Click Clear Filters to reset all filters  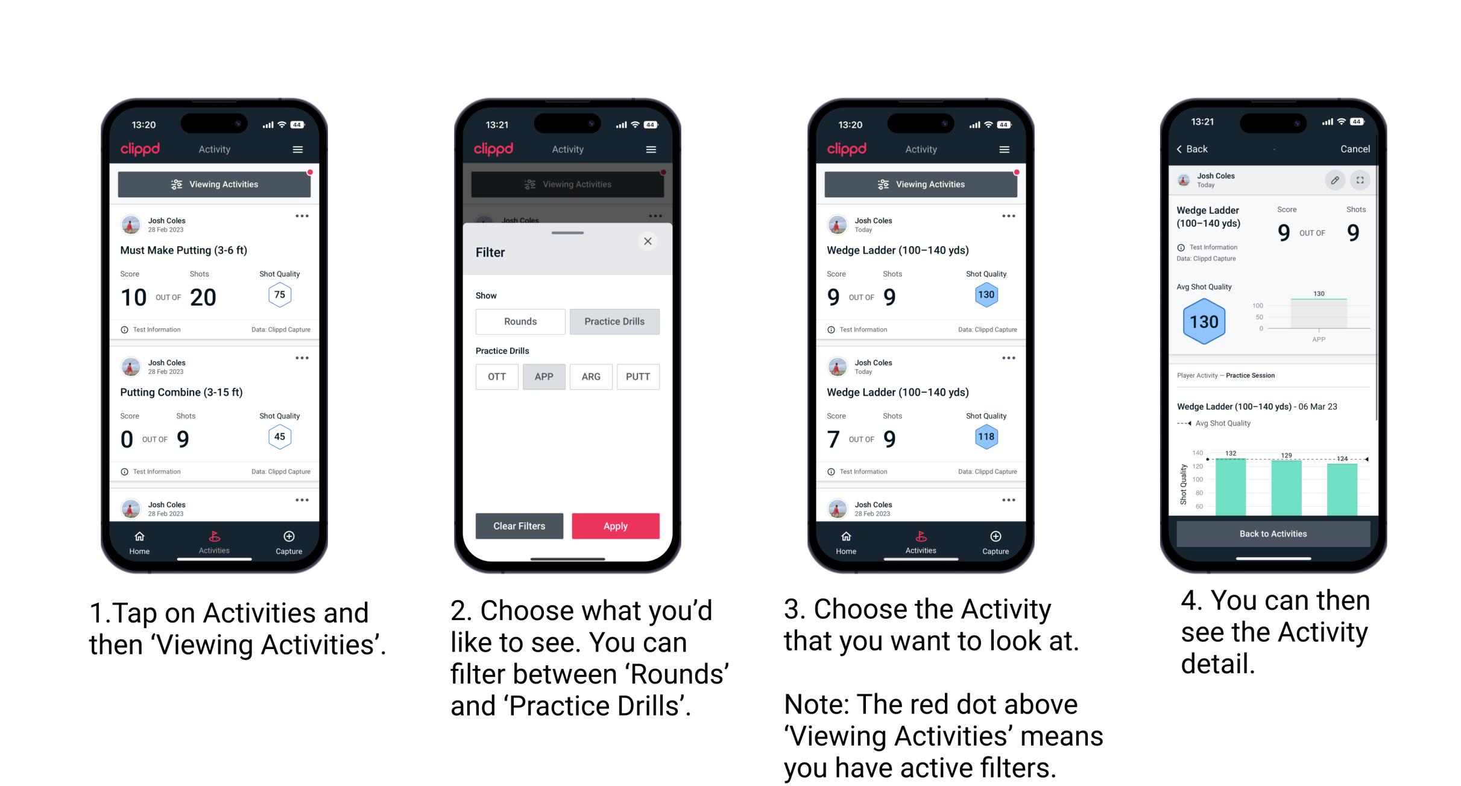(x=520, y=525)
